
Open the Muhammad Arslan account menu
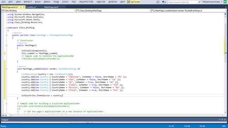[x=212, y=2]
